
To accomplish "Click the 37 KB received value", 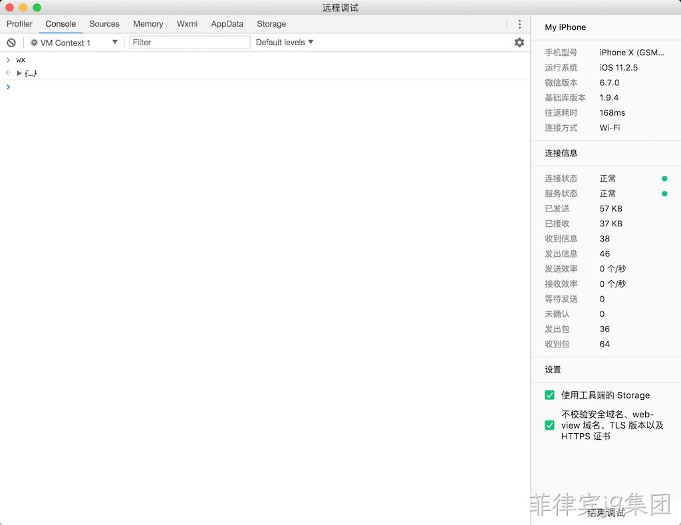I will (611, 224).
